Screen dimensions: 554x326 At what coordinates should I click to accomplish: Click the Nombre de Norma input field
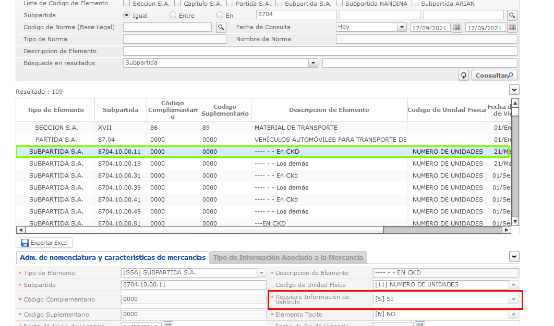[426, 39]
